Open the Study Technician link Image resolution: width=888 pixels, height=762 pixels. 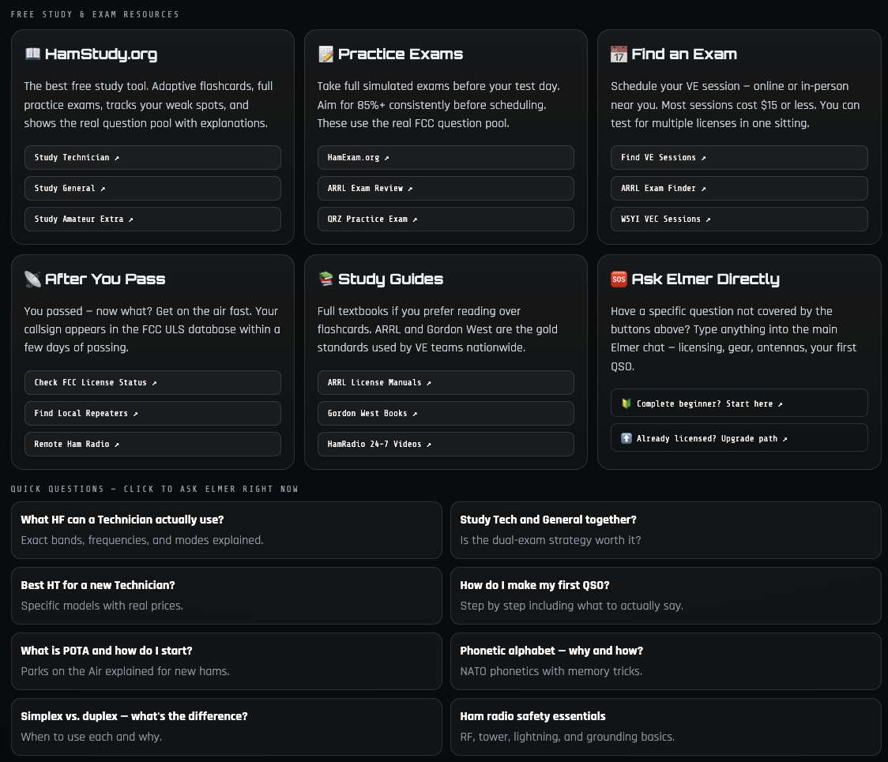pyautogui.click(x=152, y=157)
